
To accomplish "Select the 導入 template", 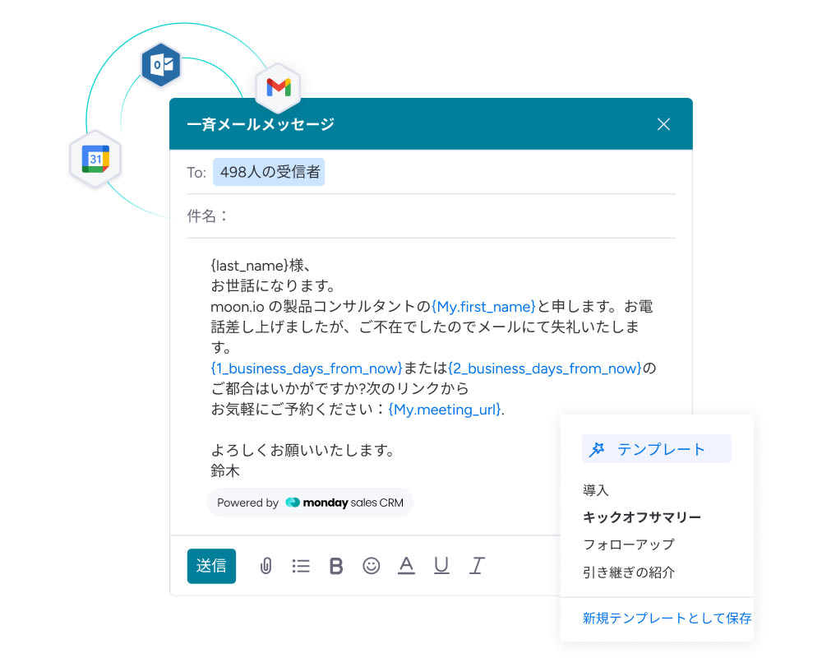I will click(595, 490).
